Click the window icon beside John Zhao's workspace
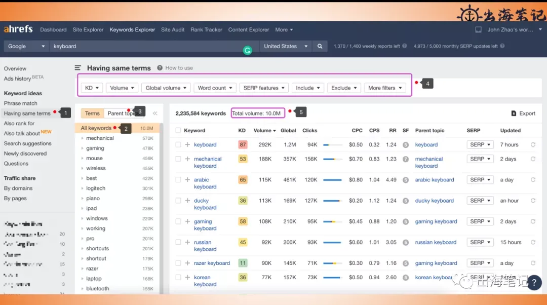 coord(478,30)
